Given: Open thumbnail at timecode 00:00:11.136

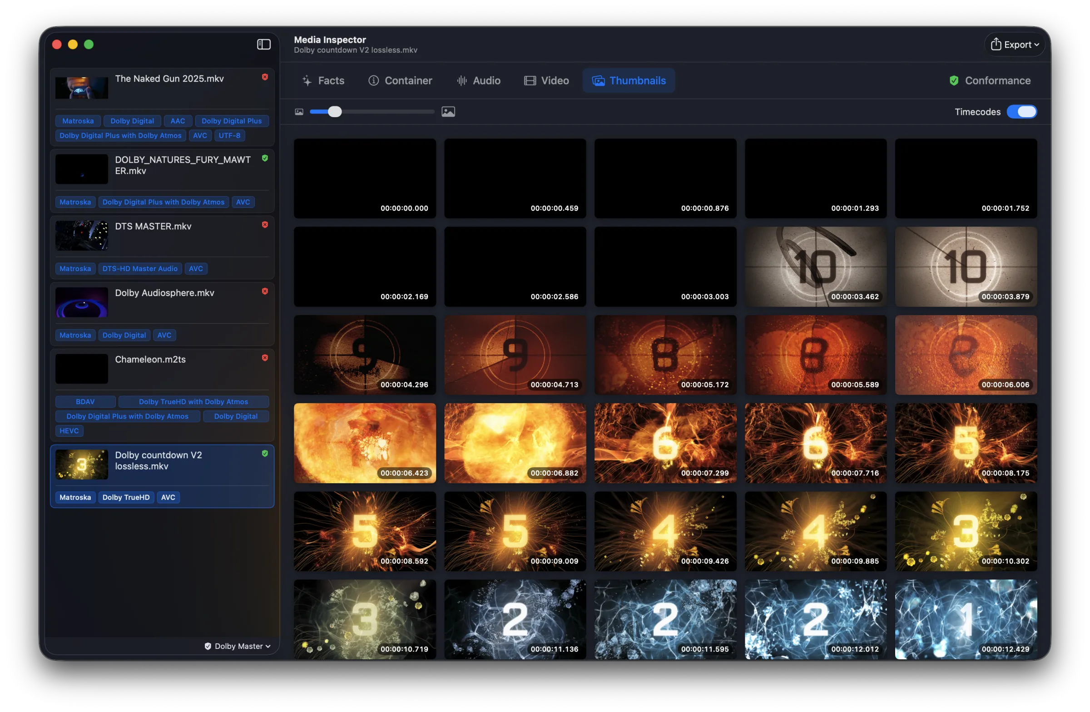Looking at the screenshot, I should [515, 619].
